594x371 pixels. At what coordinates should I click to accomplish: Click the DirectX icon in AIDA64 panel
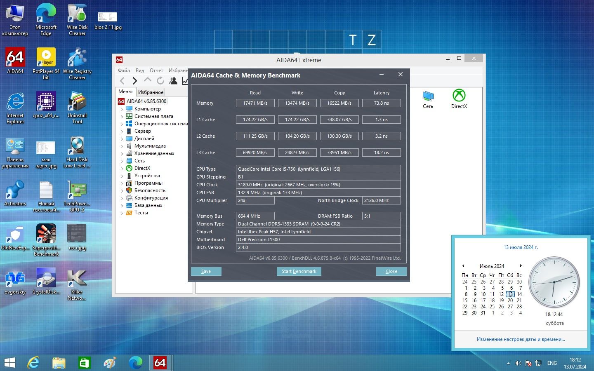click(459, 99)
